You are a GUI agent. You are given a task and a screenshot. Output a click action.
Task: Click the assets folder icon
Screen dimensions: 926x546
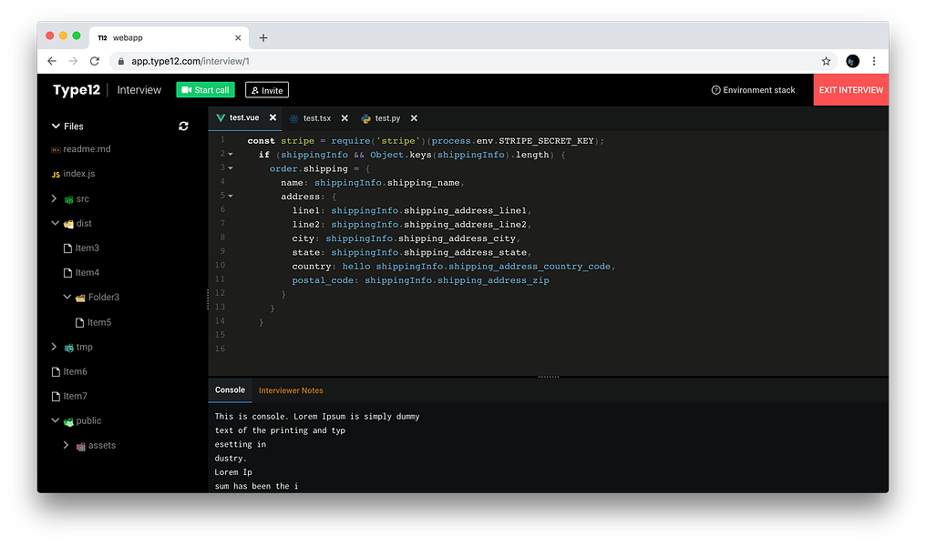tap(81, 446)
